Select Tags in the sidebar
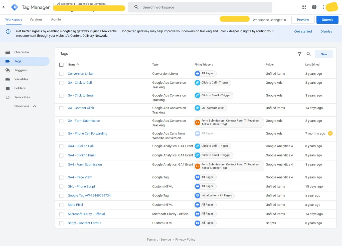Image resolution: width=342 pixels, height=246 pixels. tap(25, 61)
